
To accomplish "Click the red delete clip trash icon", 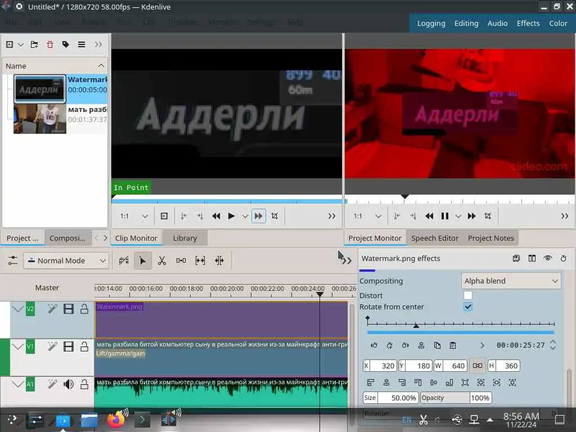I will (x=50, y=44).
